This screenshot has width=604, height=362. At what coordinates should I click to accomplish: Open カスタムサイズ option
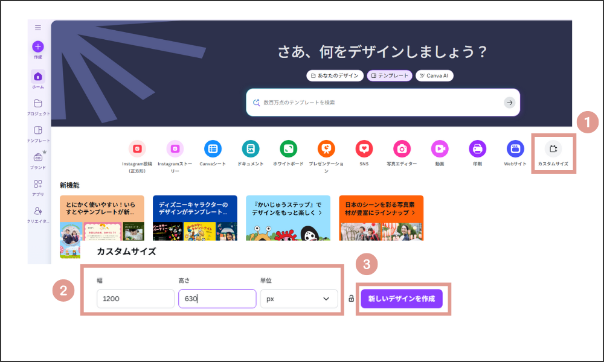point(553,153)
